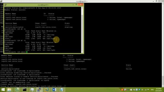Click back window scrollbar down arrow
164x92 pixels.
[163, 86]
